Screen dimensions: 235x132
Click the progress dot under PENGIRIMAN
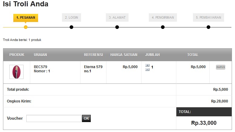(163, 27)
